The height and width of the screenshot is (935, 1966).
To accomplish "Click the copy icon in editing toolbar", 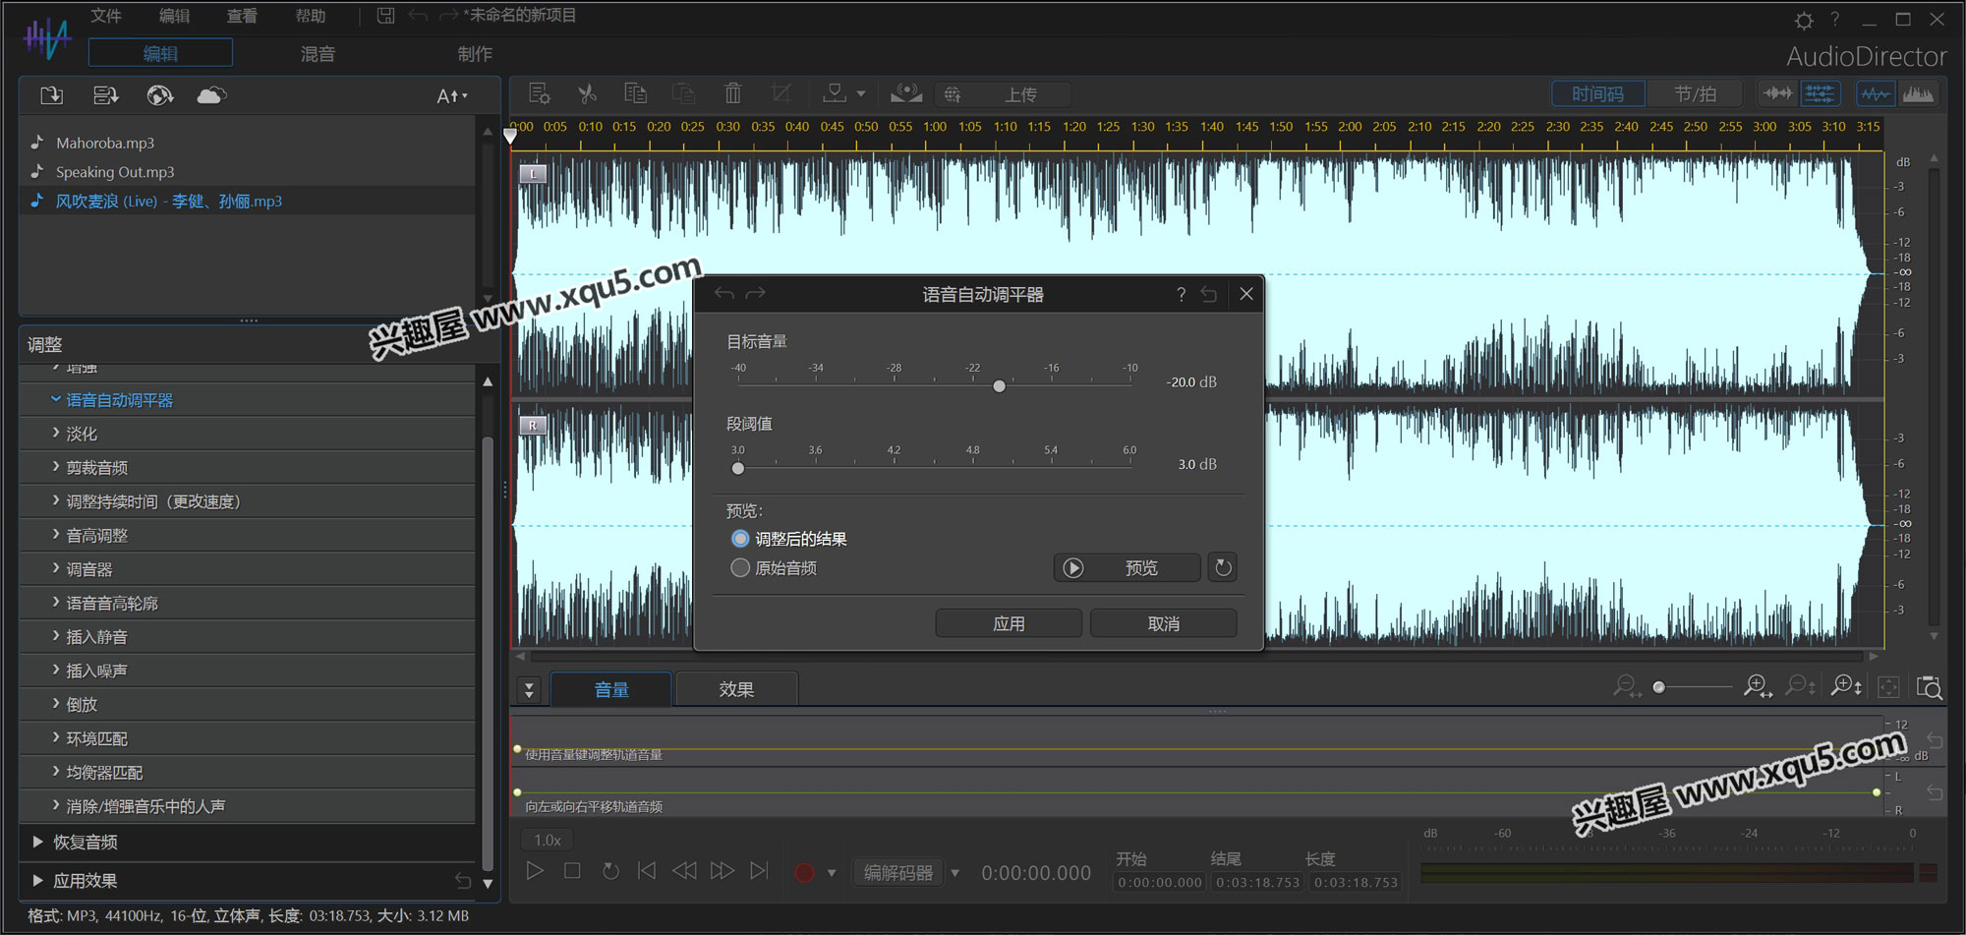I will tap(635, 94).
